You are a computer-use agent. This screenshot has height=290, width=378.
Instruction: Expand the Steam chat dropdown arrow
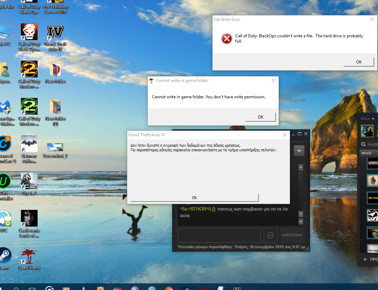tap(299, 151)
